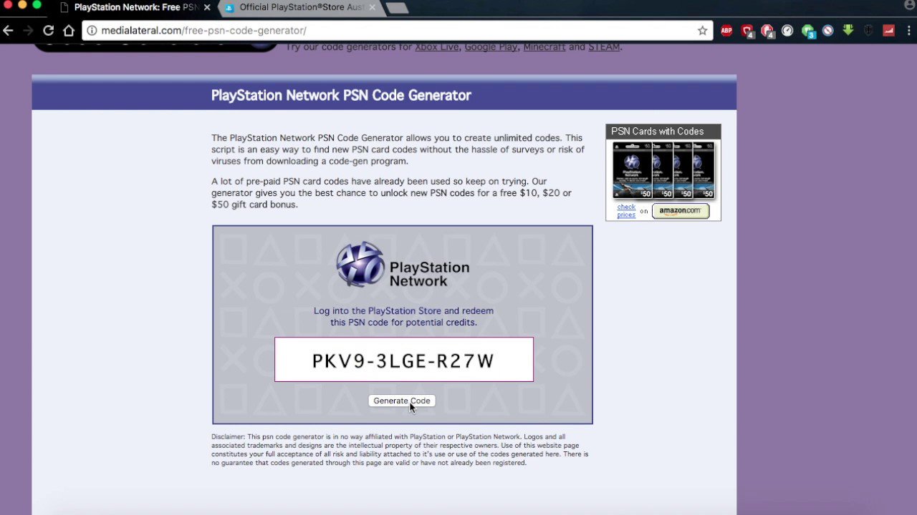Click the address bar URL field
The image size is (917, 515).
pyautogui.click(x=398, y=31)
